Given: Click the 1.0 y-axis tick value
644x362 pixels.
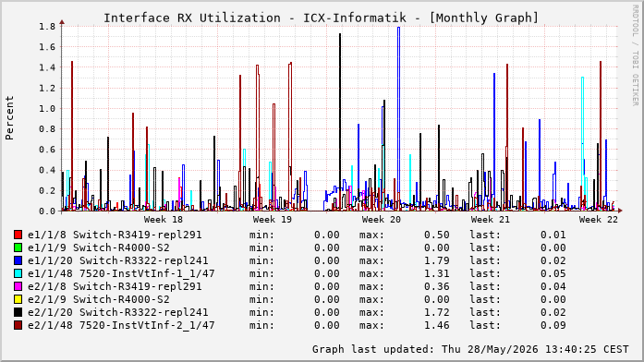Looking at the screenshot, I should 47,109.
